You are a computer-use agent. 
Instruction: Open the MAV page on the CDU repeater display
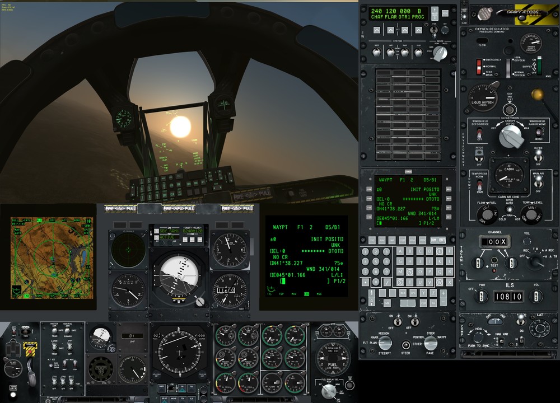[294, 294]
